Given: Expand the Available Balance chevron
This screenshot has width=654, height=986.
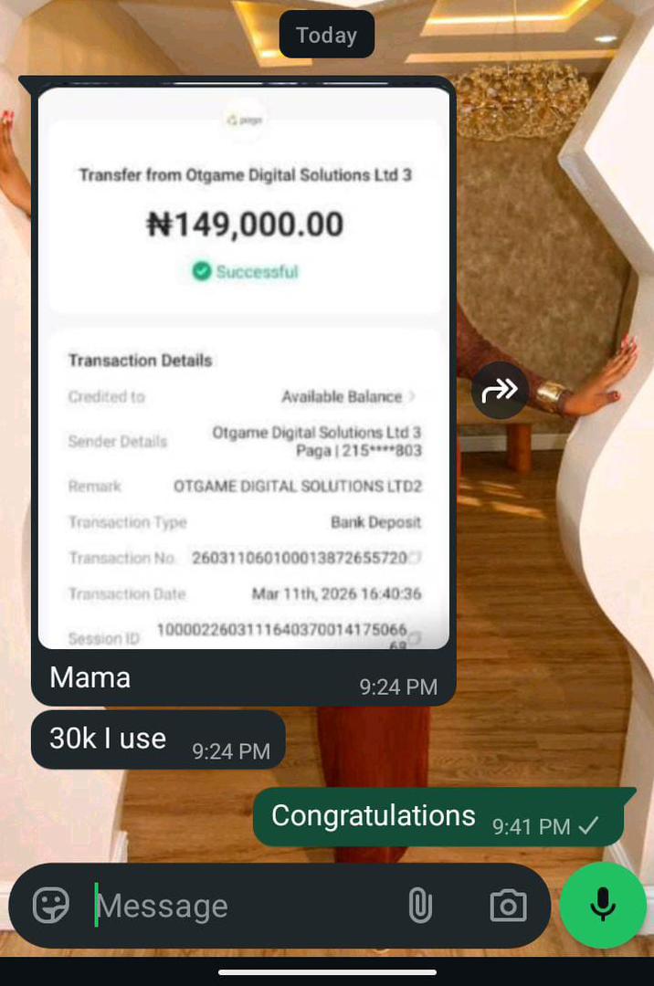Looking at the screenshot, I should coord(412,396).
